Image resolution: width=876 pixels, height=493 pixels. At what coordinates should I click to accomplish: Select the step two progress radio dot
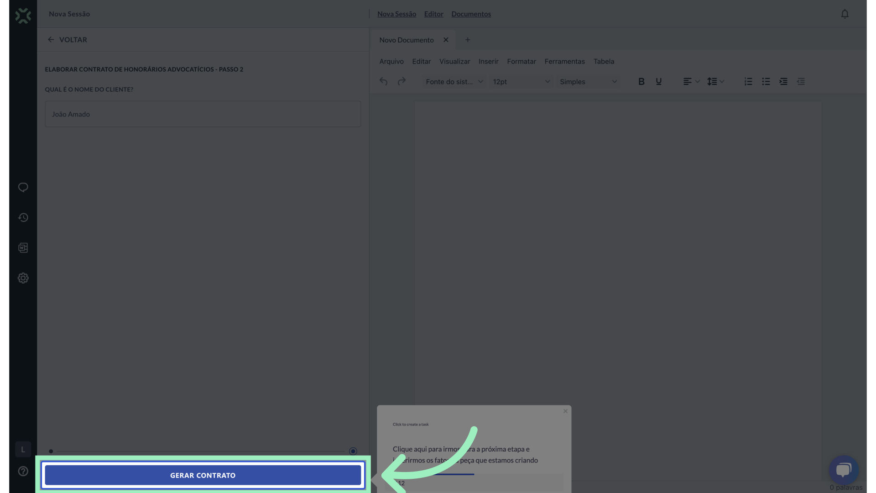[x=353, y=451]
